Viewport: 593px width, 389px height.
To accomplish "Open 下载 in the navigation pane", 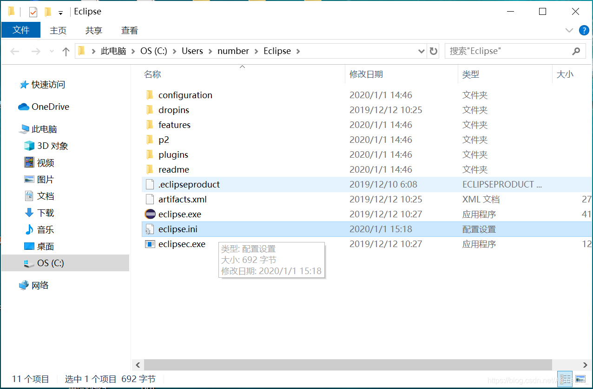I will [46, 213].
